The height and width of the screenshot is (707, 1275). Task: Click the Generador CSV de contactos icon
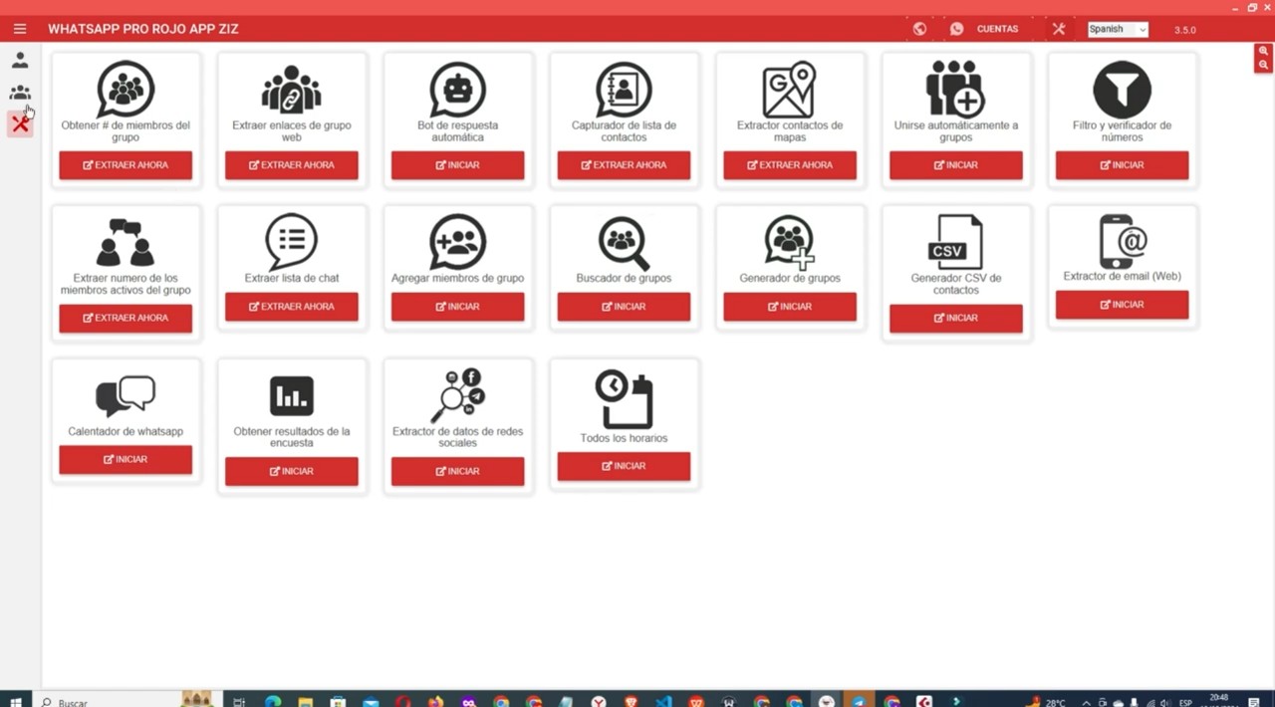[x=955, y=242]
